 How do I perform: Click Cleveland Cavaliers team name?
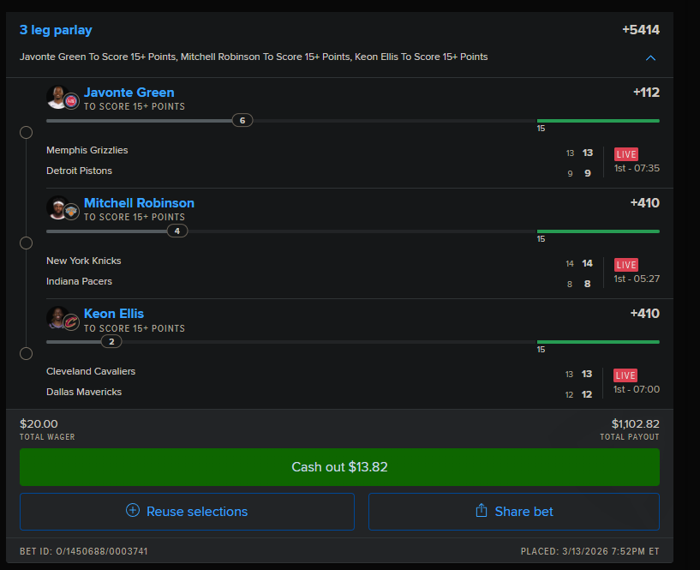[91, 371]
